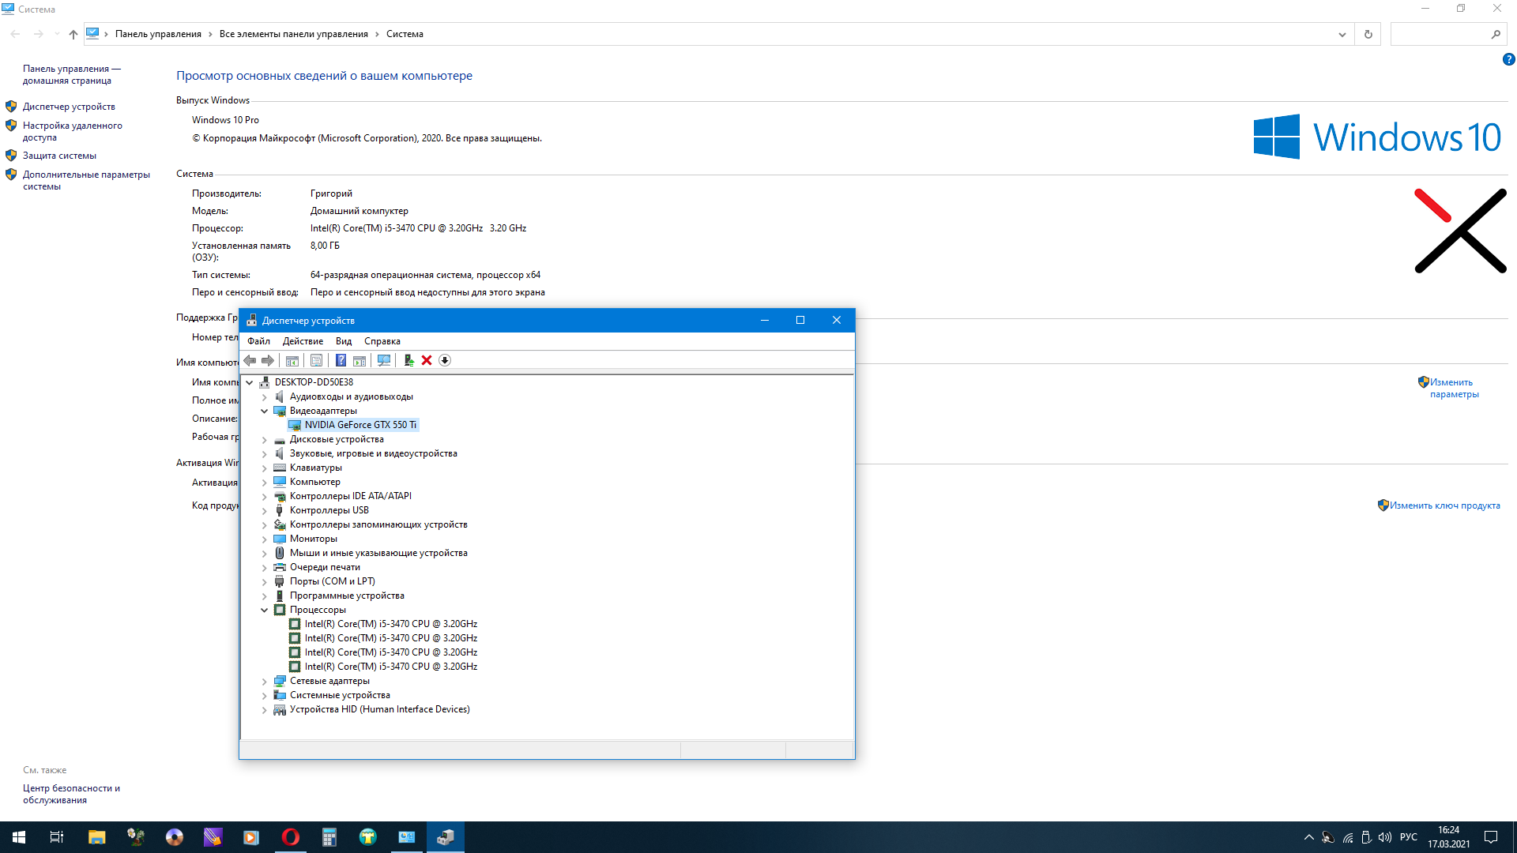This screenshot has width=1517, height=853.
Task: Click the Safely Remove Hardware tray icon
Action: pos(1367,837)
